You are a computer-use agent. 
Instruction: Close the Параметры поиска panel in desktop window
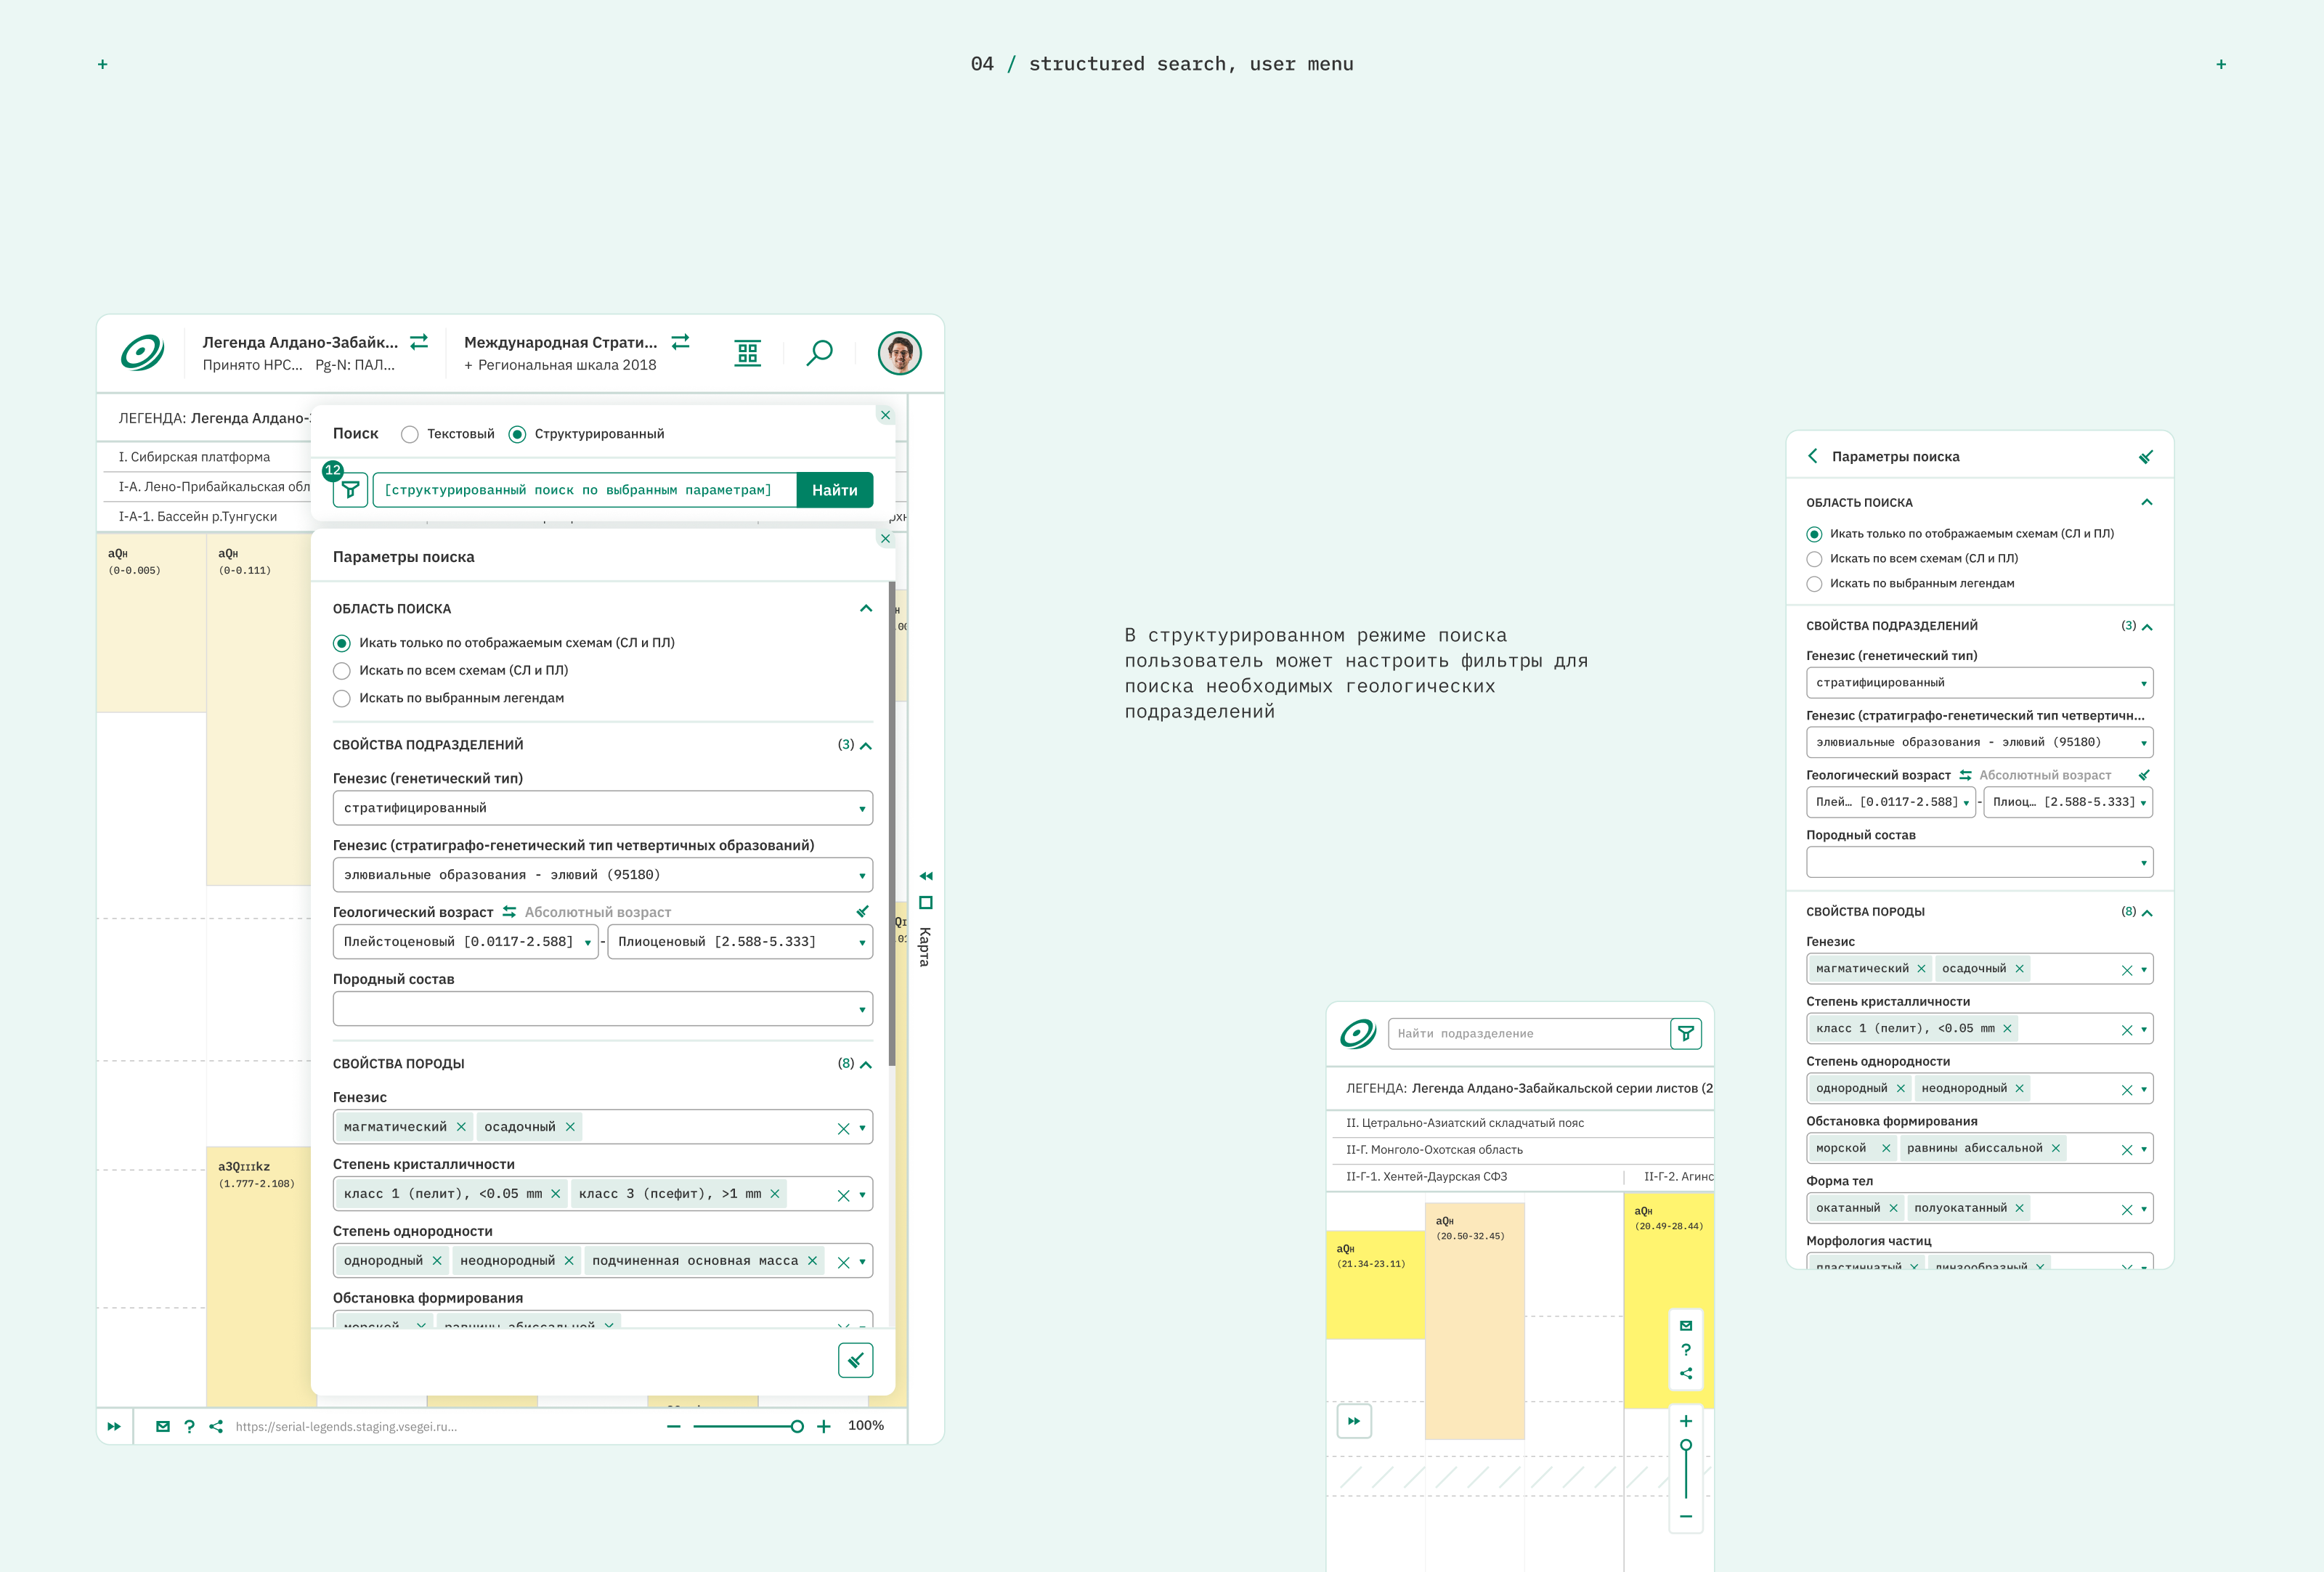(885, 538)
